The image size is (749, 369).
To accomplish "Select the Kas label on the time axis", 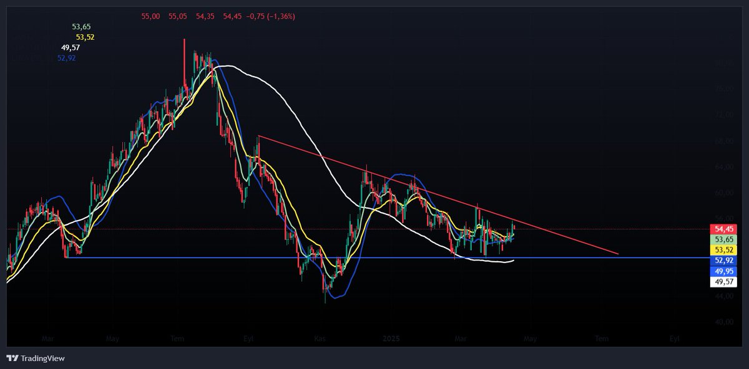I will point(318,339).
